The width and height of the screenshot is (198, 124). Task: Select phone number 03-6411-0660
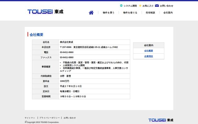pyautogui.click(x=67, y=52)
